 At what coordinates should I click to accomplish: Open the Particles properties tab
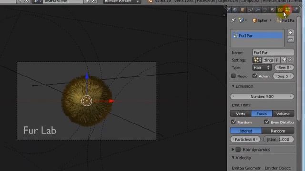288,9
